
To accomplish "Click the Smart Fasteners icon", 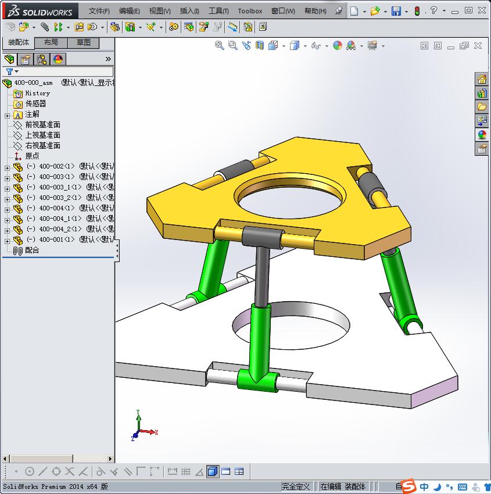I will (79, 27).
